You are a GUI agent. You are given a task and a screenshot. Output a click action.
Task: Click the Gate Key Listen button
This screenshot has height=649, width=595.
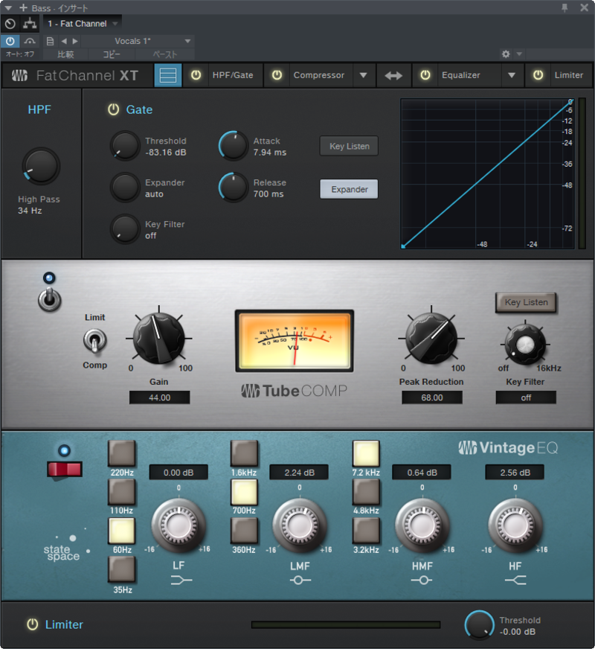349,146
